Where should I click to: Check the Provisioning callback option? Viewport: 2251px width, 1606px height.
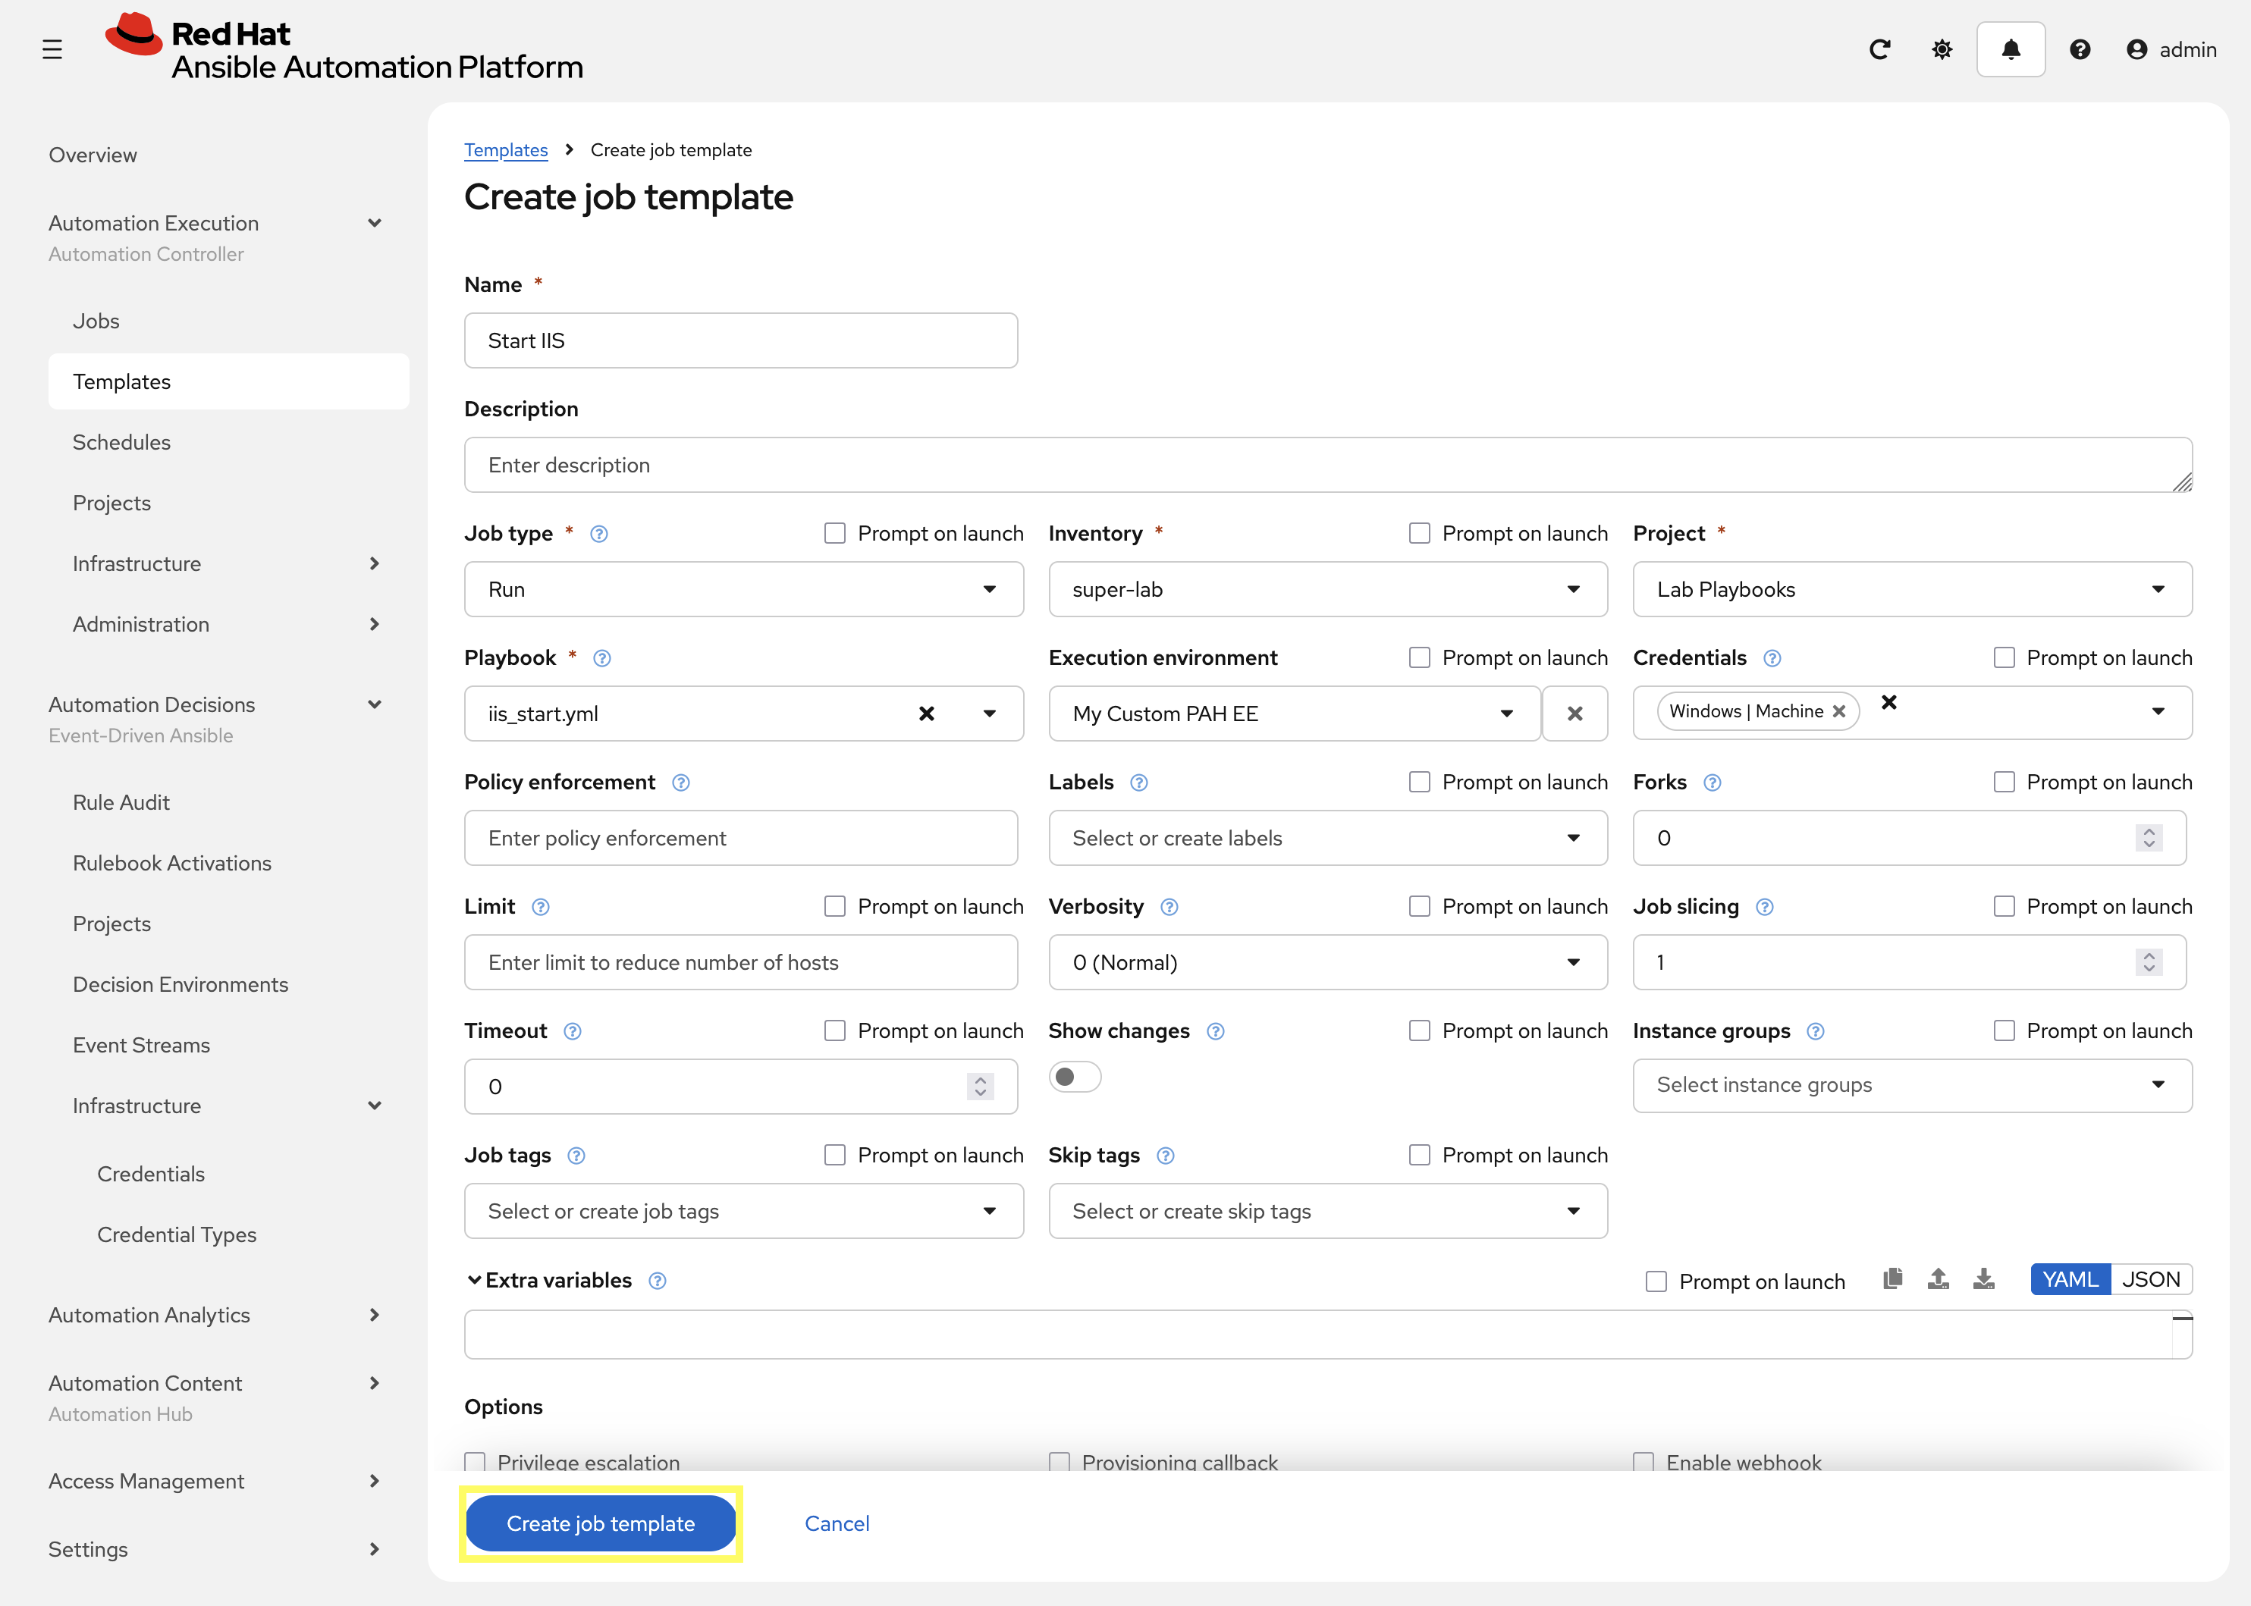click(1060, 1463)
